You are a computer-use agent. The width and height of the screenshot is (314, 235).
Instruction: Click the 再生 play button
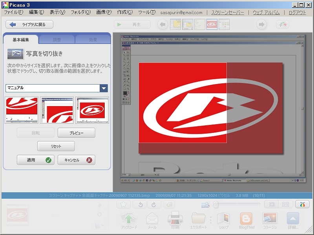[132, 24]
